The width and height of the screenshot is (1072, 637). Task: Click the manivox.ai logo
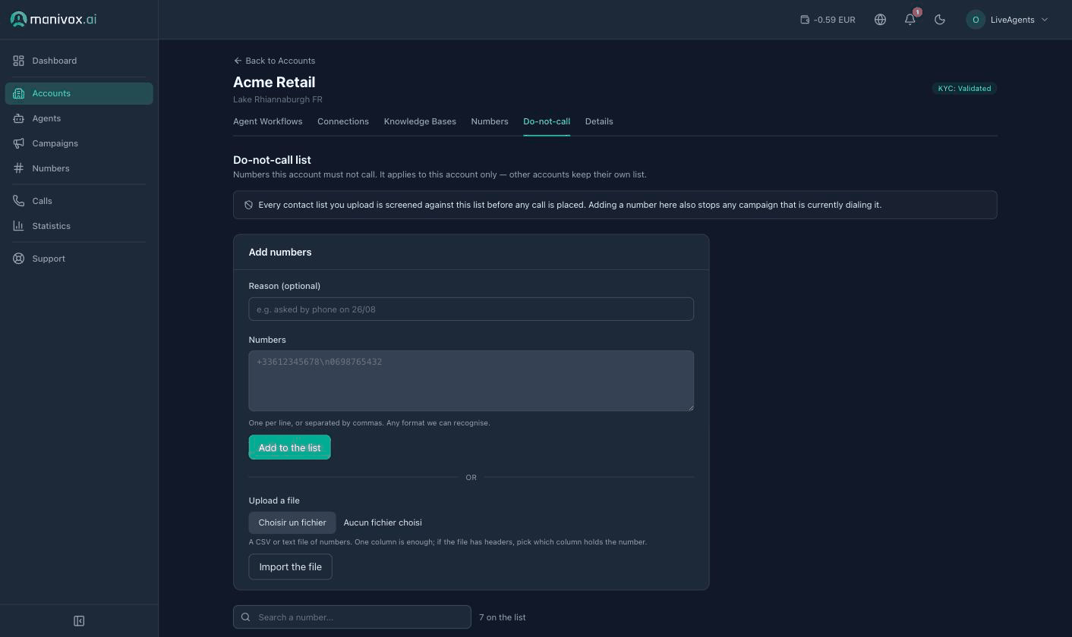[x=53, y=19]
